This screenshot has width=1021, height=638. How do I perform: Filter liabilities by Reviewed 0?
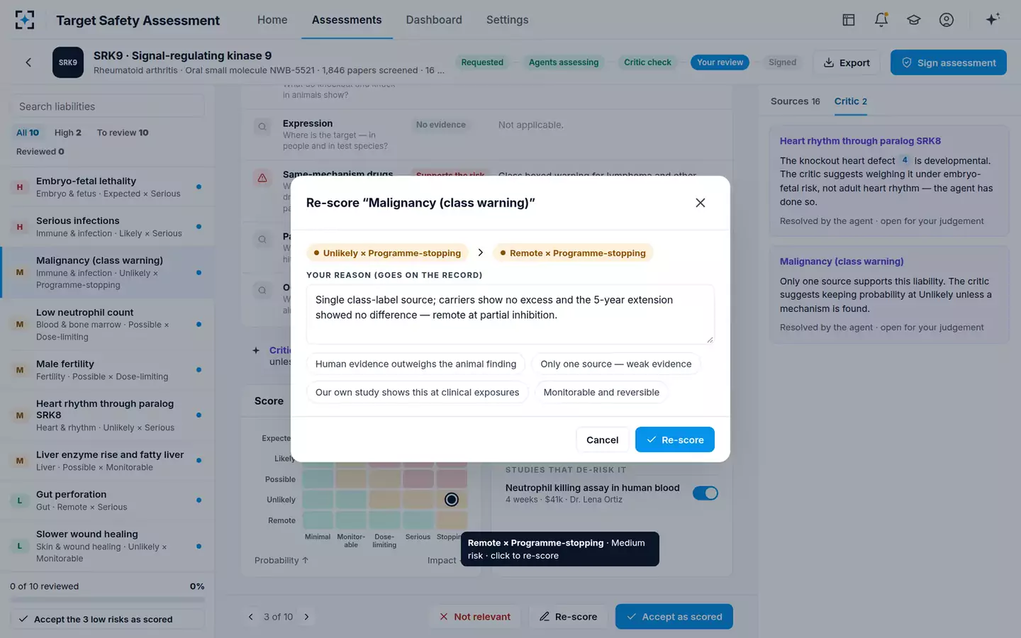pos(40,152)
